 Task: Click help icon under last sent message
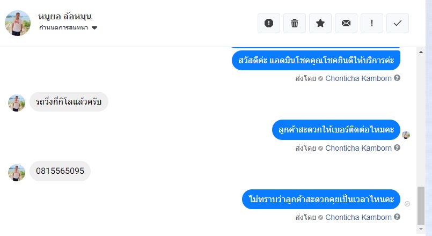point(397,217)
